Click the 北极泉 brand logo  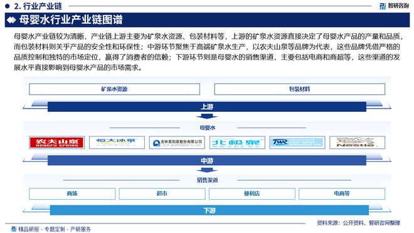[x=237, y=143]
